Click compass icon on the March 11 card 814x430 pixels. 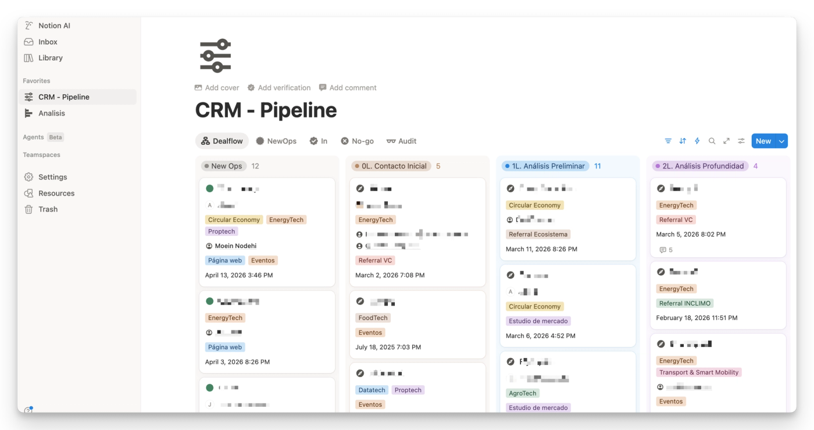point(510,188)
